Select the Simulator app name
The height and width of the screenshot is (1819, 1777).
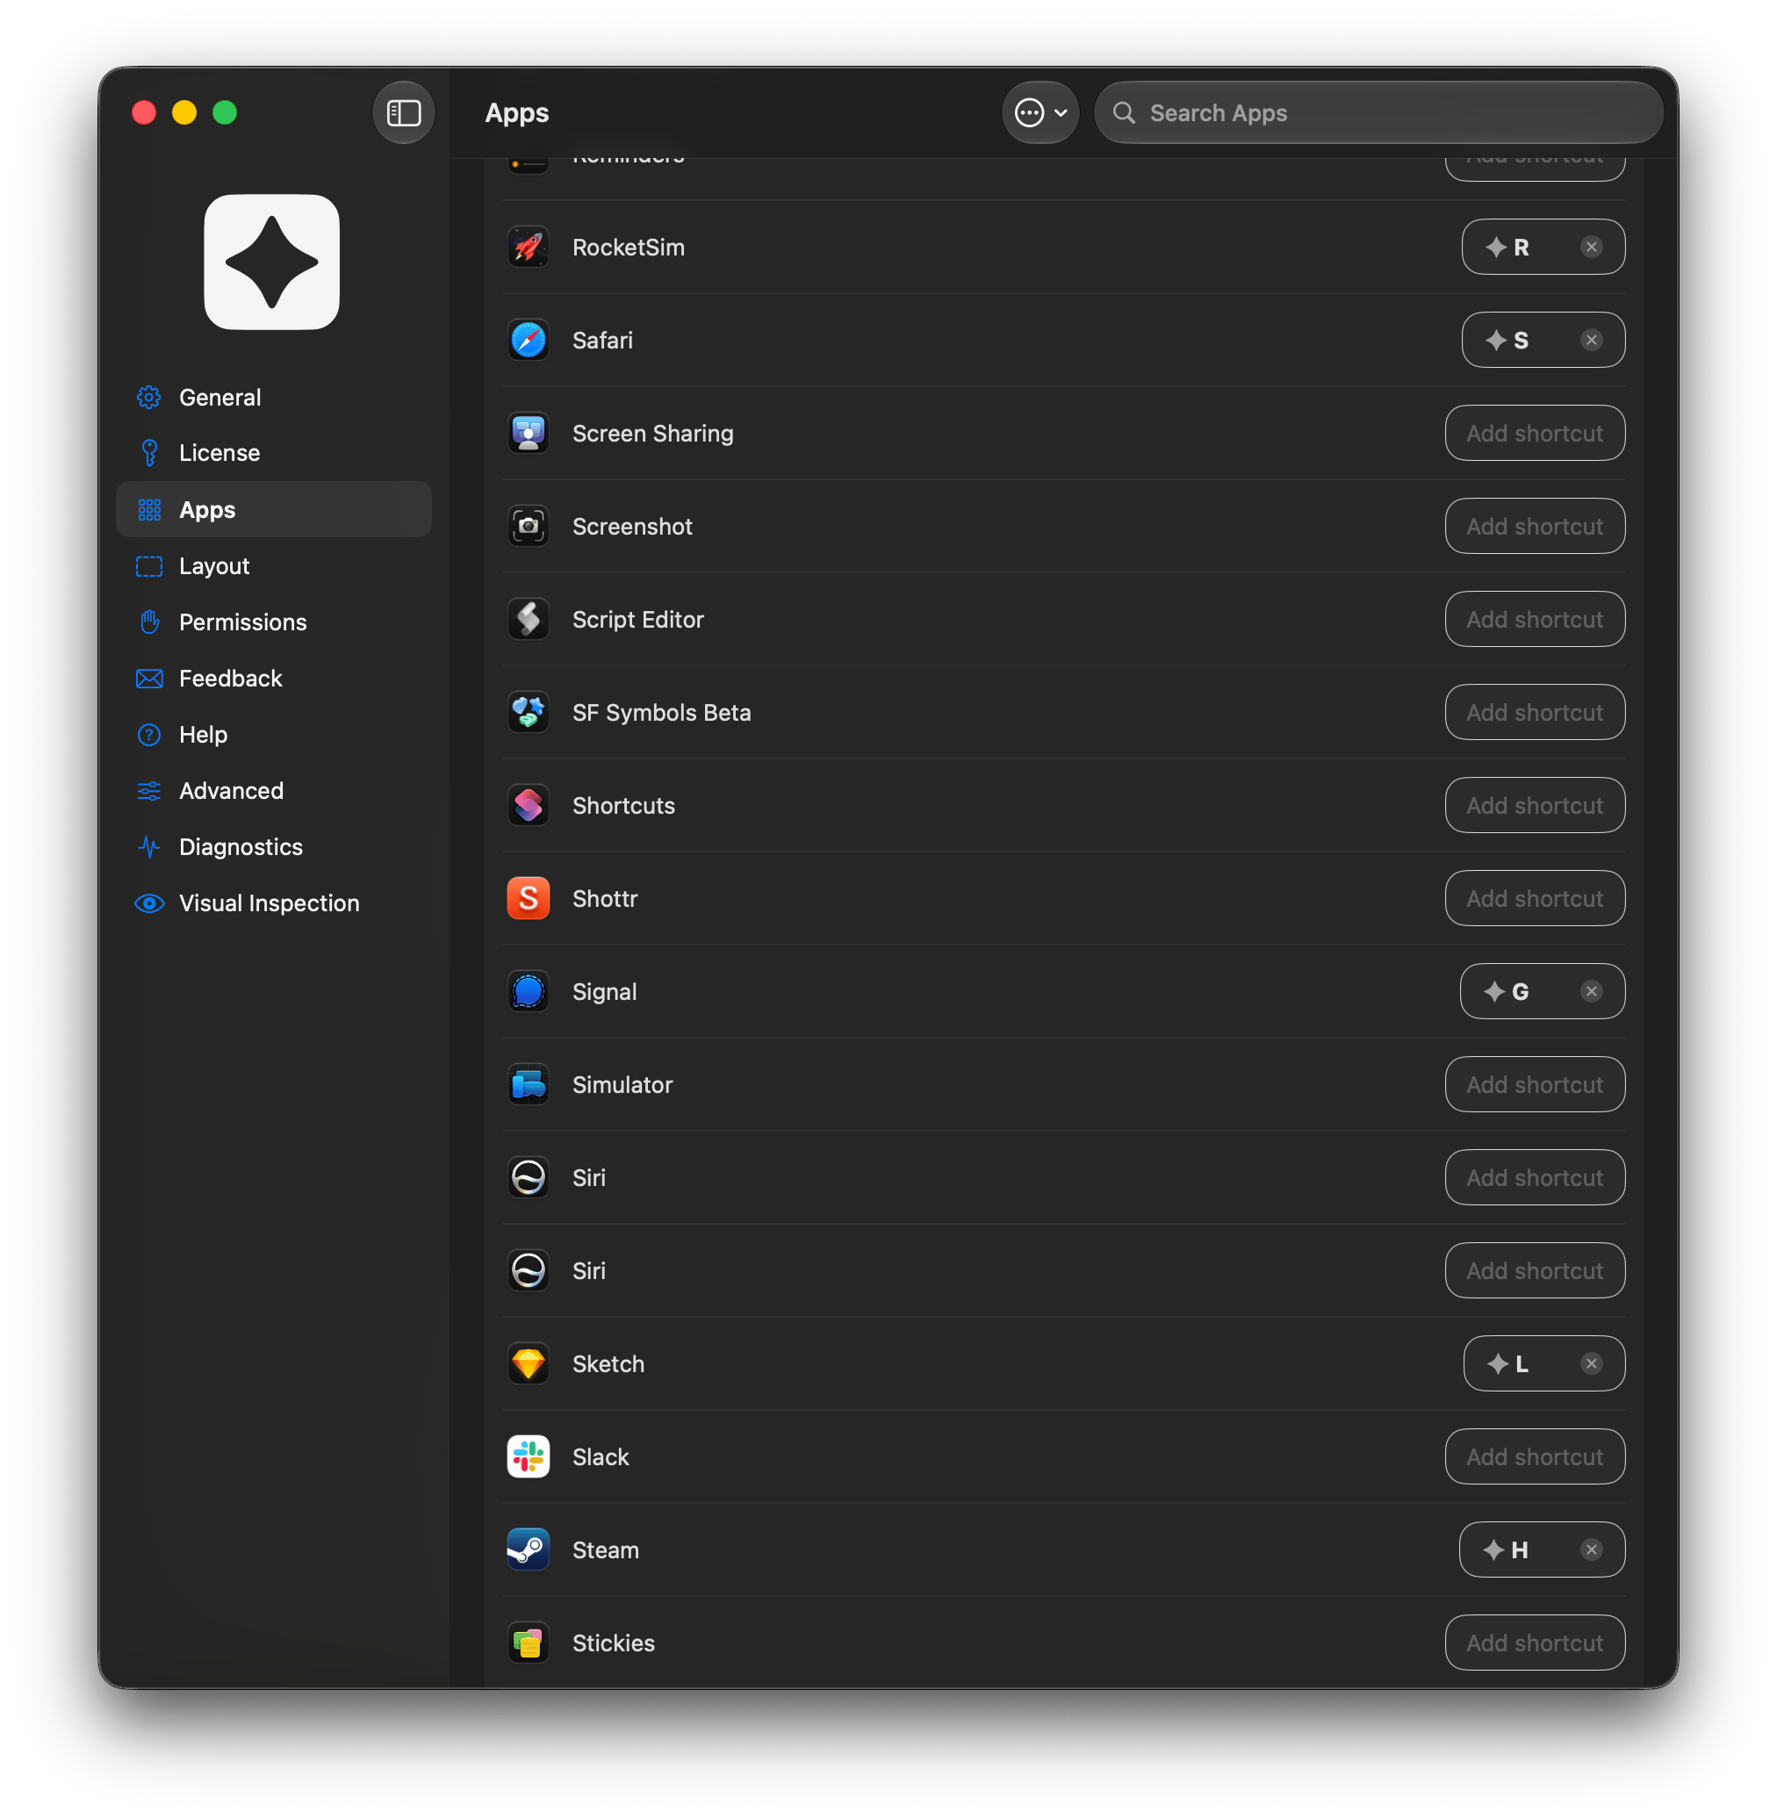(622, 1085)
